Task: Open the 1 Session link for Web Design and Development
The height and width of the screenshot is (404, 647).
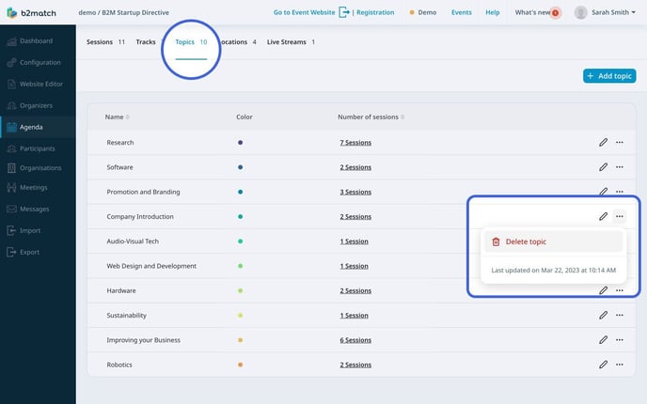Action: point(354,266)
